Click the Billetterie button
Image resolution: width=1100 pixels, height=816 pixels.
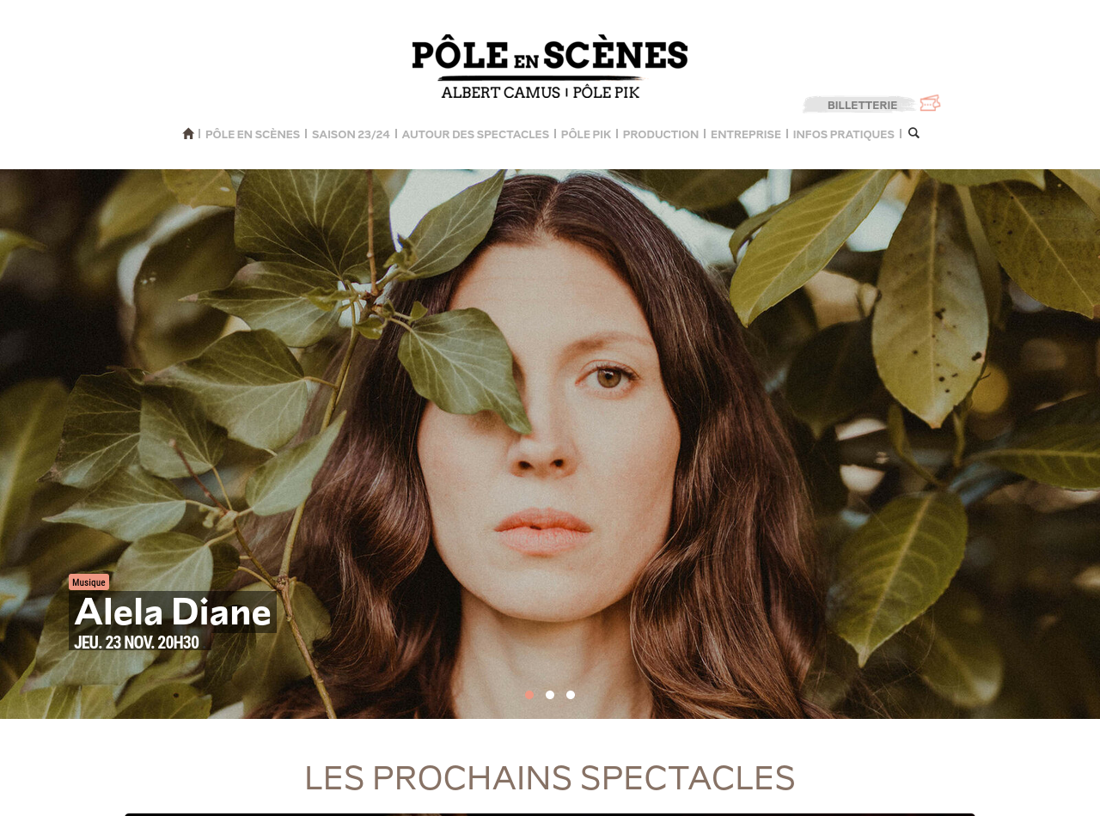862,105
